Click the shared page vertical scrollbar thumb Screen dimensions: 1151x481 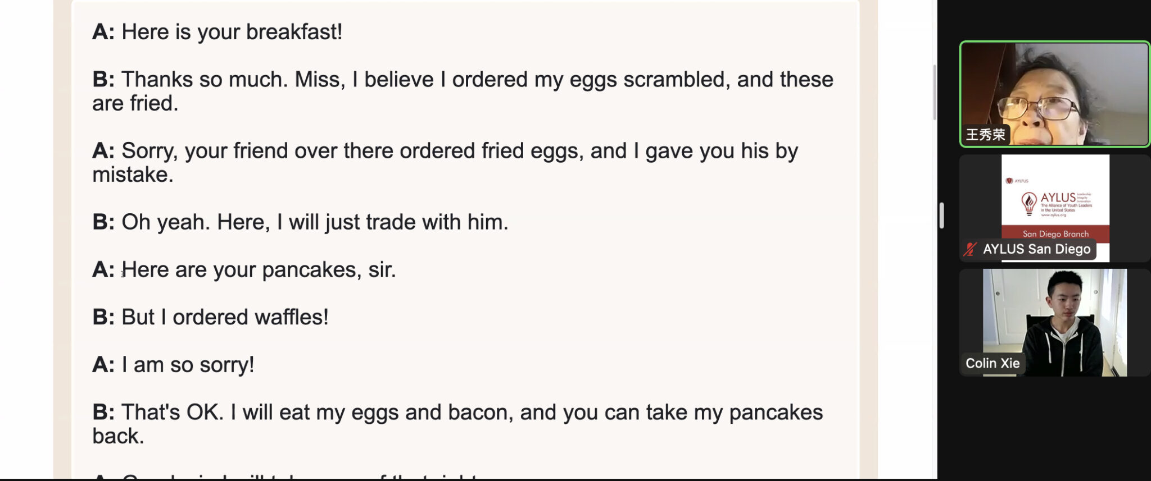[935, 93]
